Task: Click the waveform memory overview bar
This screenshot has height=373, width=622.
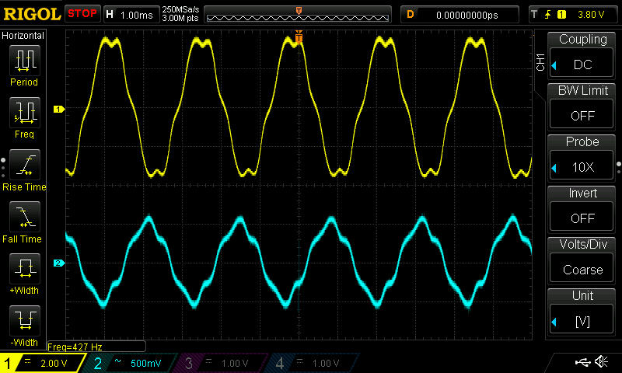Action: pos(299,14)
